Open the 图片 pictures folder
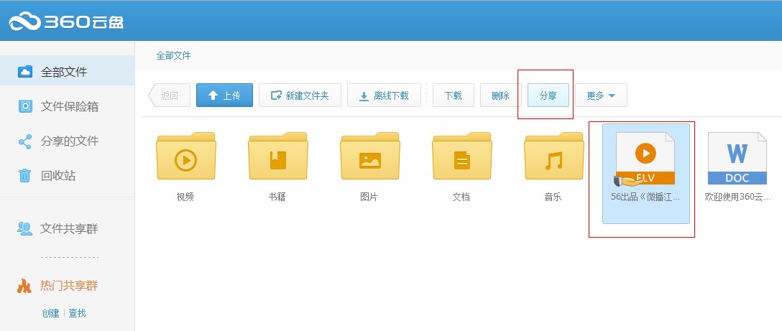 [369, 158]
